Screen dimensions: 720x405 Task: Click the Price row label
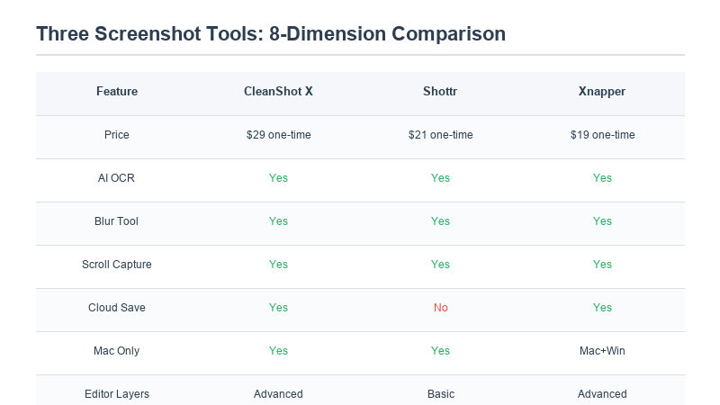117,134
